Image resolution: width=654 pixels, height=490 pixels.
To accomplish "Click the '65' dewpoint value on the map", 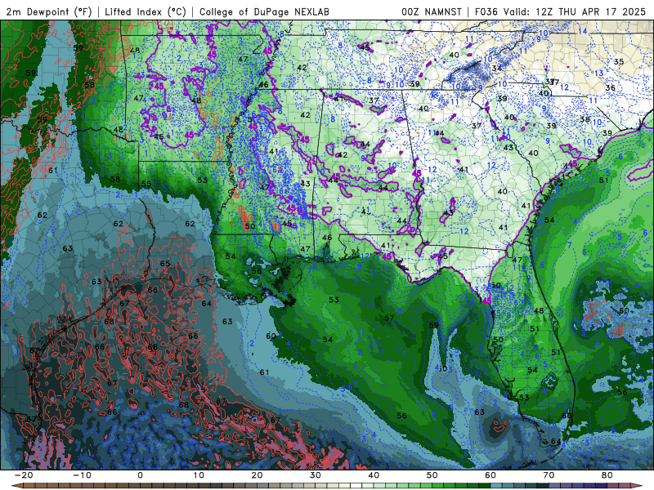I will click(165, 263).
